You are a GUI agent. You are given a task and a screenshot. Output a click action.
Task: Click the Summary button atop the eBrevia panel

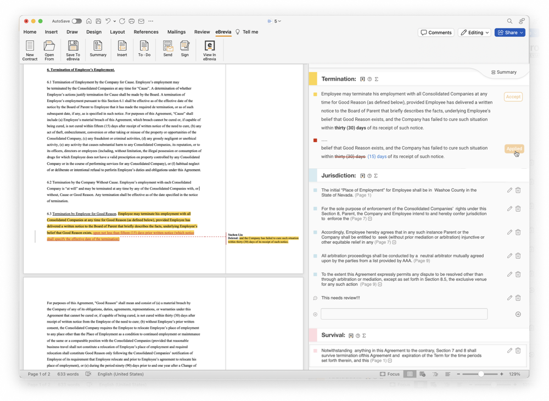(x=503, y=72)
